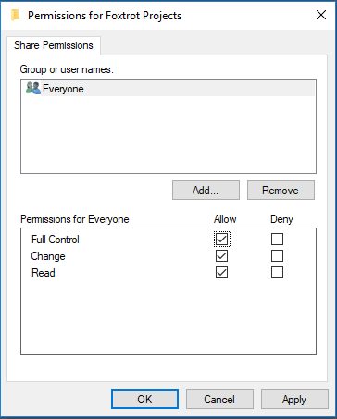Cancel the permission changes
The image size is (337, 419).
[x=219, y=400]
